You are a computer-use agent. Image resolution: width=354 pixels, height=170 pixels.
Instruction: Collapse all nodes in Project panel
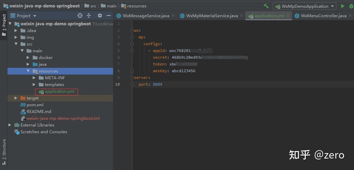pyautogui.click(x=89, y=16)
